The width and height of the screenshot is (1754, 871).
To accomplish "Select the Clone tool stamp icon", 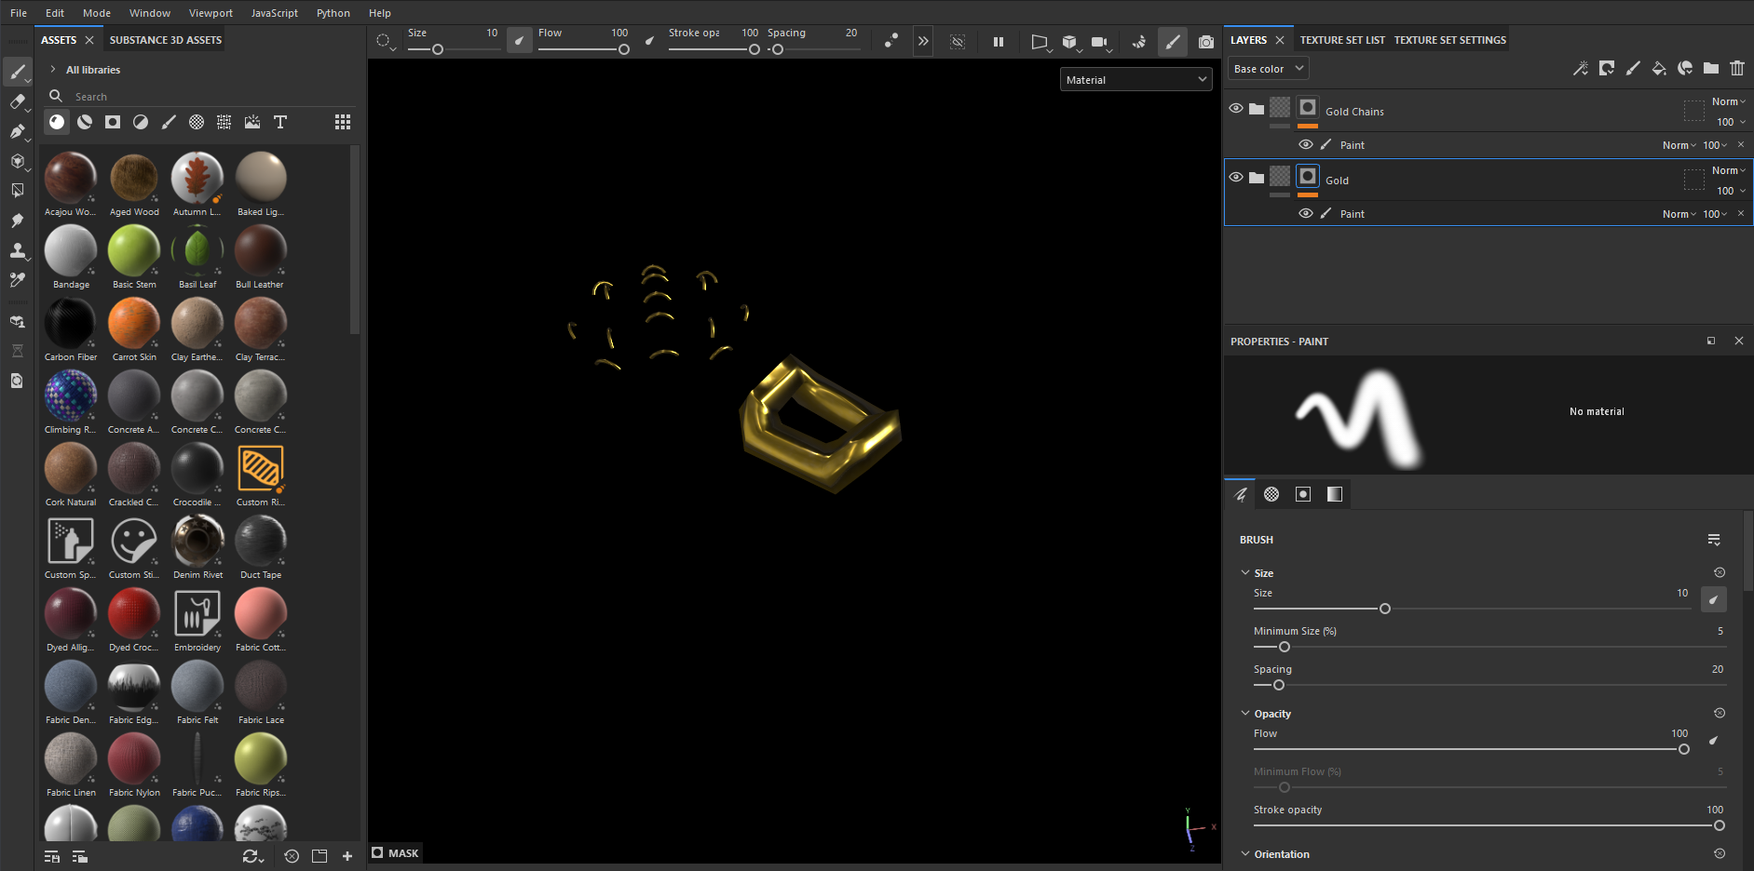I will tap(18, 250).
